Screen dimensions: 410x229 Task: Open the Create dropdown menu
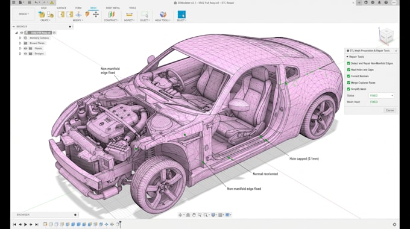click(x=45, y=20)
